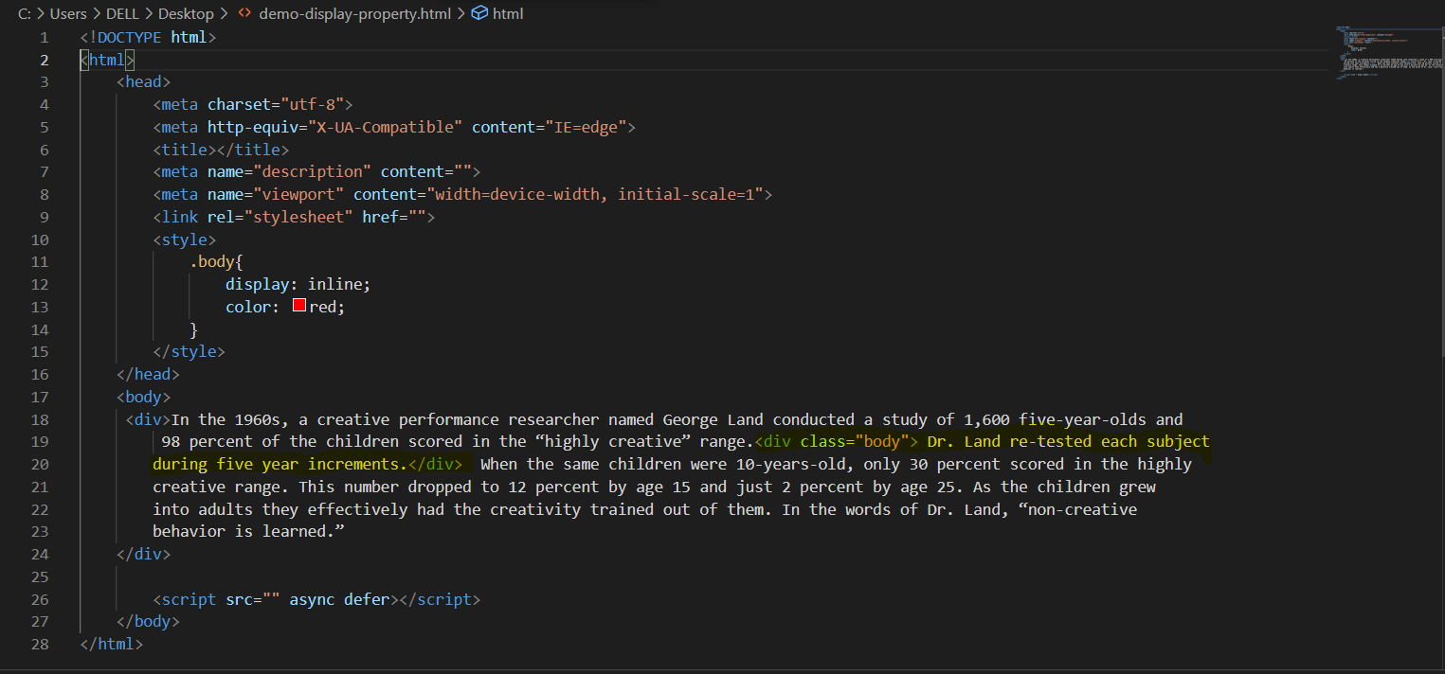Click the html symbol breadcrumb label
Image resolution: width=1445 pixels, height=674 pixels.
pos(508,13)
